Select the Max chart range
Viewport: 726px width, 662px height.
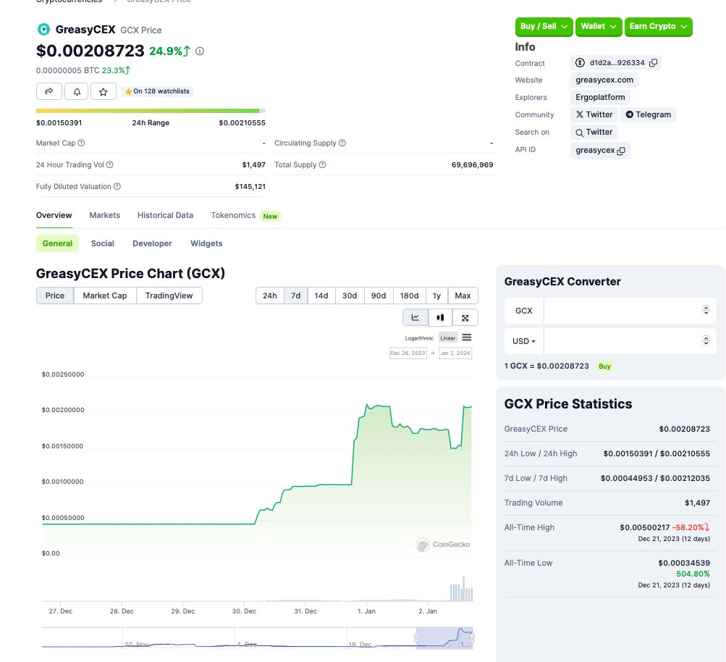click(463, 296)
